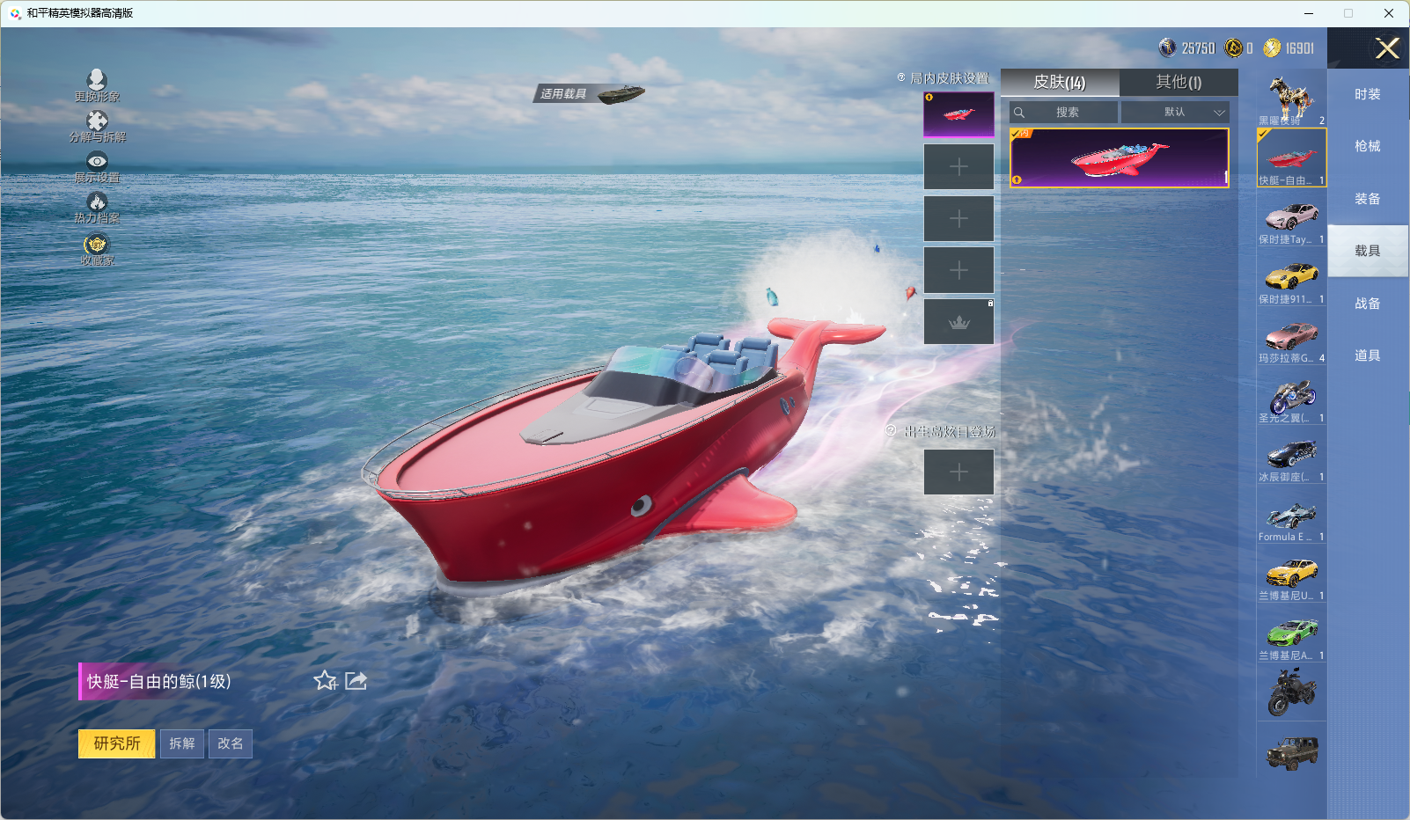1410x820 pixels.
Task: Select the 圣光之翼 motorcycle
Action: click(1291, 396)
